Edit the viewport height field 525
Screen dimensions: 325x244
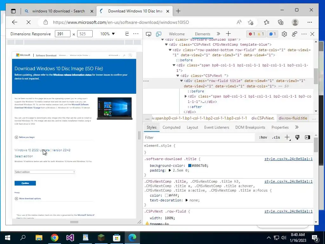pos(85,34)
